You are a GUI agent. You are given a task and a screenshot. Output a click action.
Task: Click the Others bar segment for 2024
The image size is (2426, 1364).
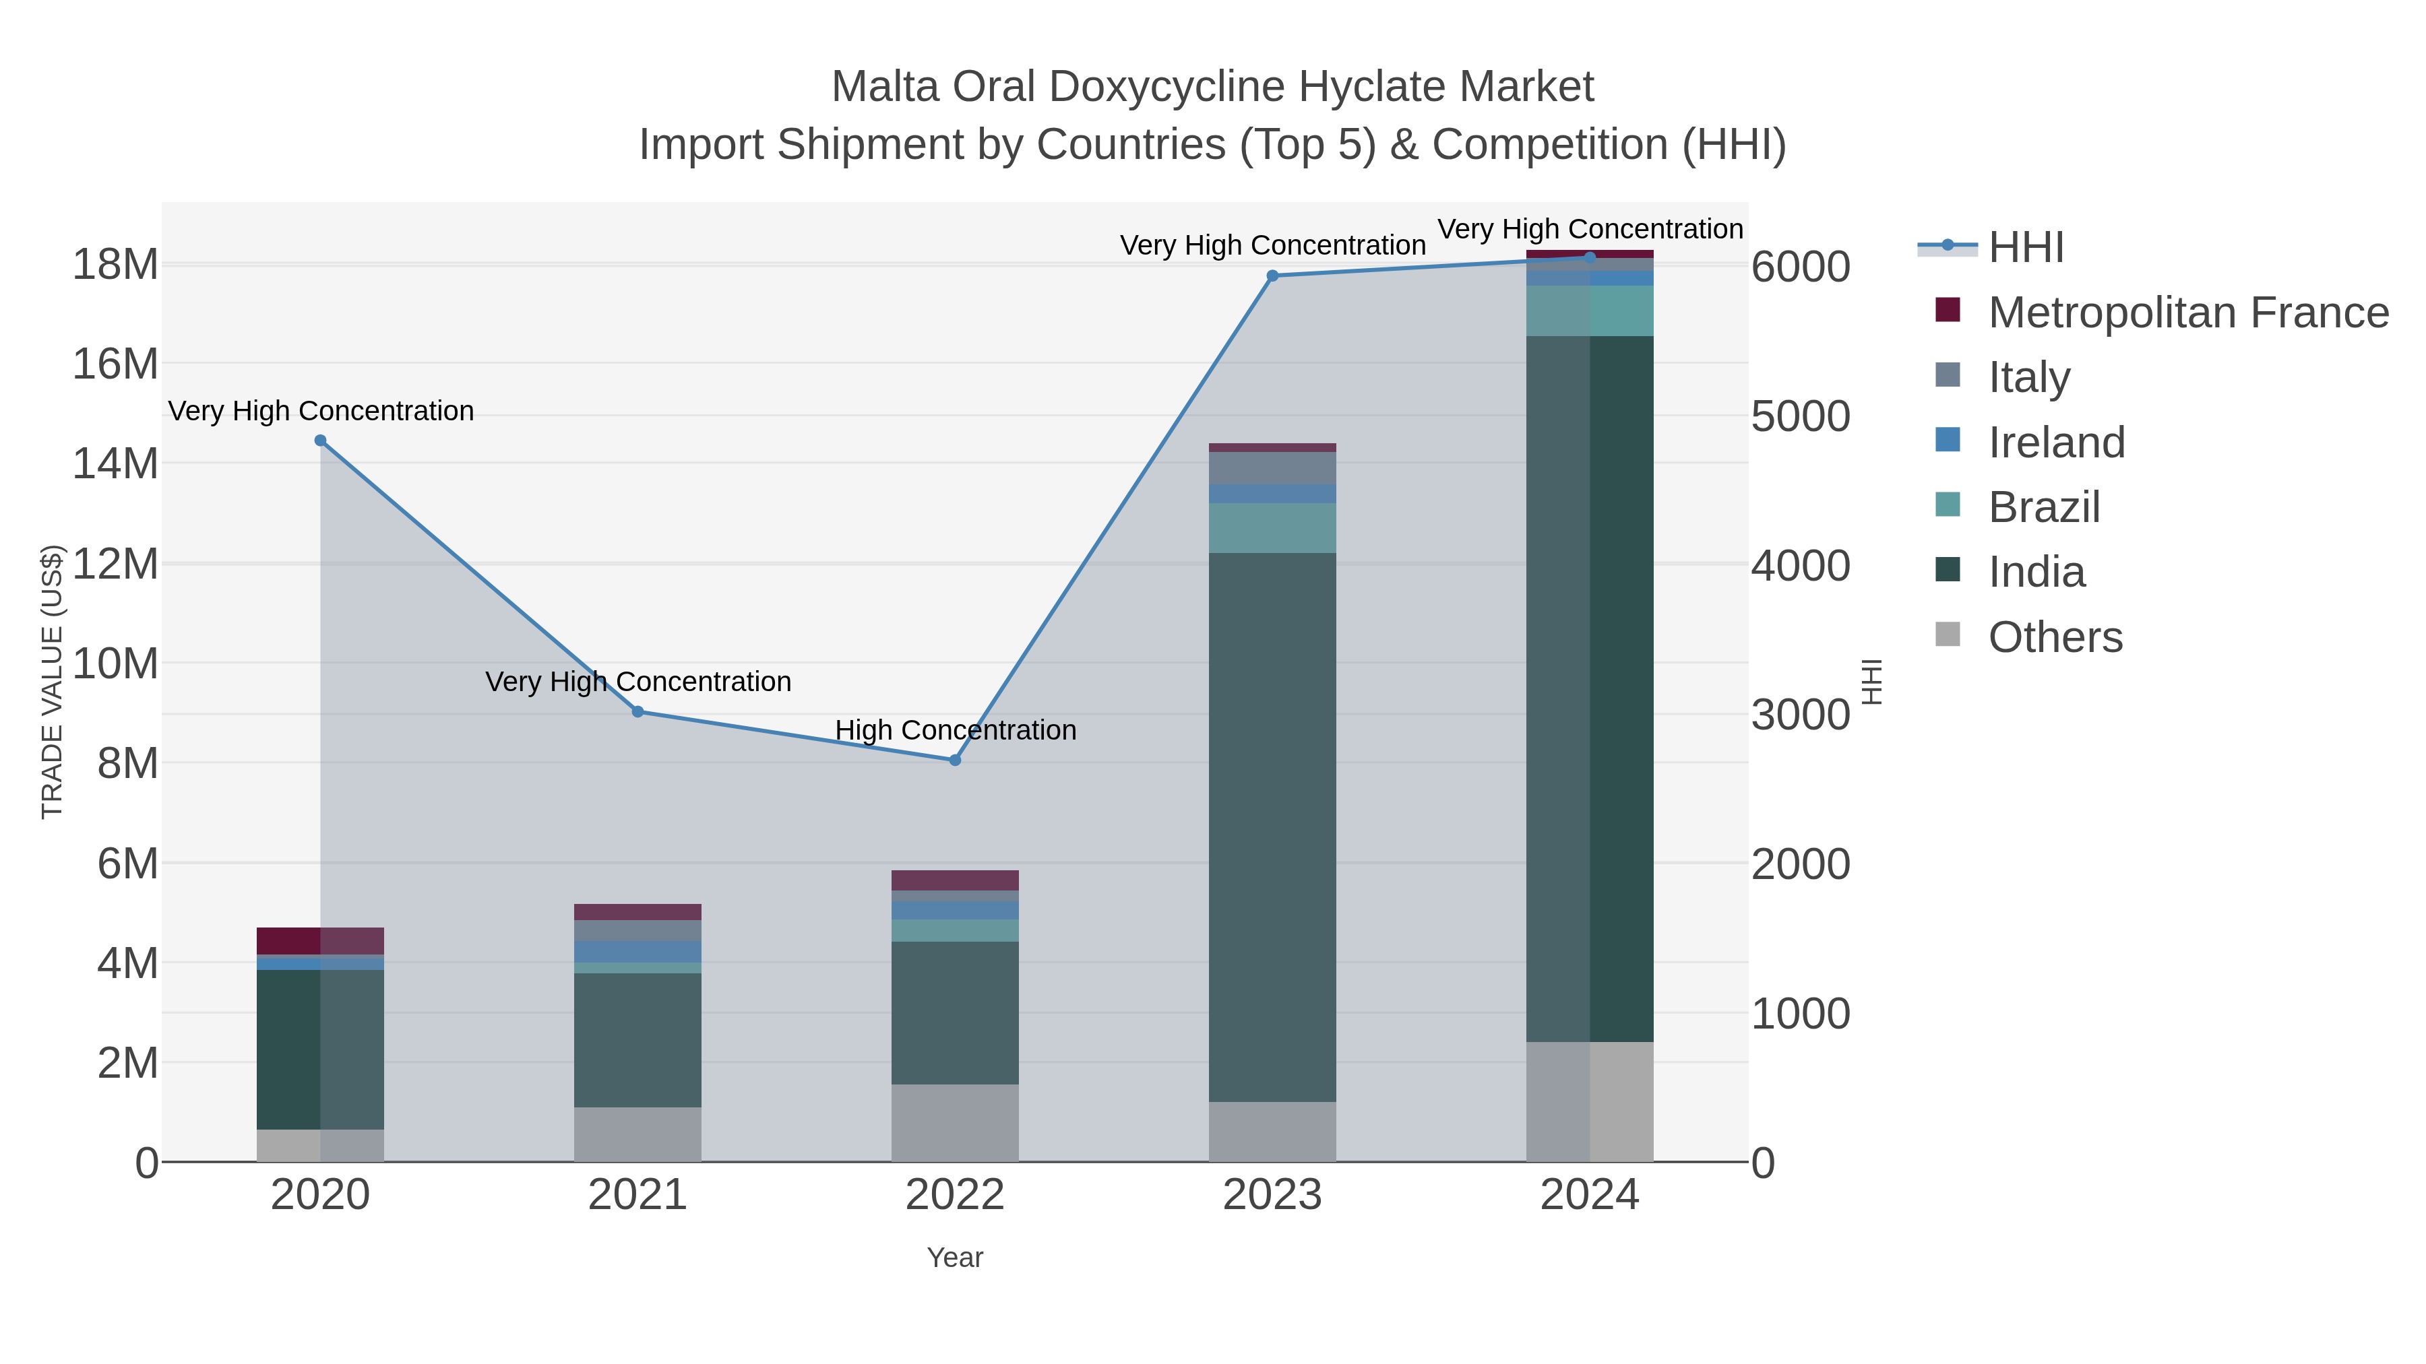(1590, 1101)
